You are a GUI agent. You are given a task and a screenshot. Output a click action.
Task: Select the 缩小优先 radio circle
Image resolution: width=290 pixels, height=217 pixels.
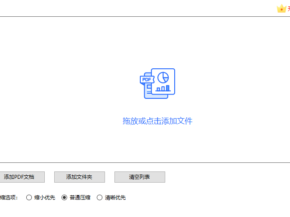point(29,198)
